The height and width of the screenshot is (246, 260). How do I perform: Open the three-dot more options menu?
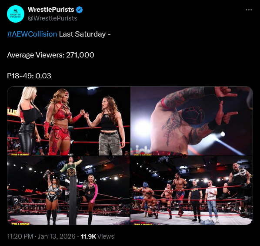pos(249,10)
